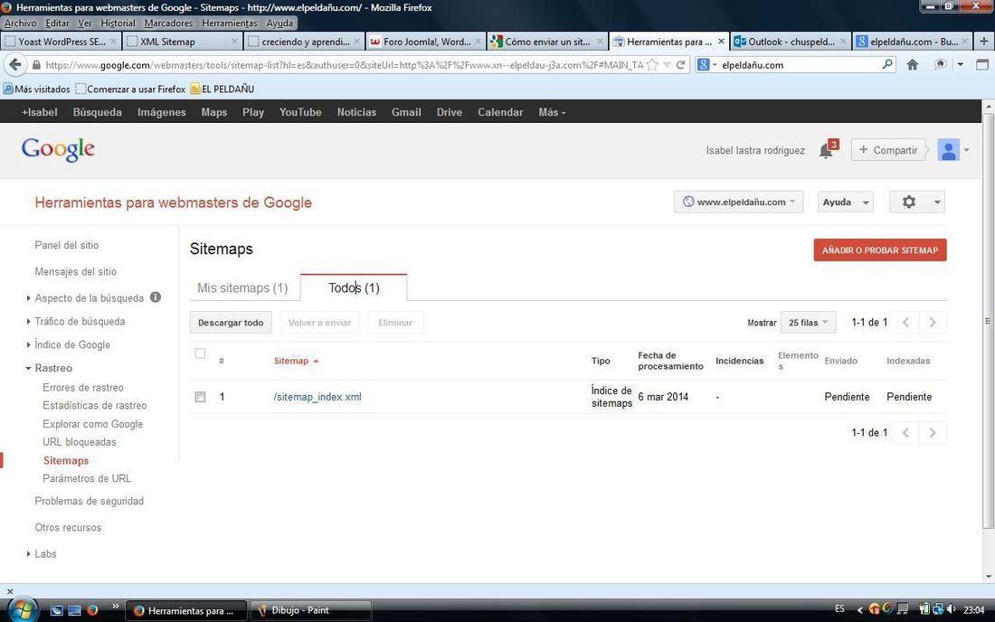The width and height of the screenshot is (995, 622).
Task: Open the blue profile avatar icon
Action: [948, 150]
